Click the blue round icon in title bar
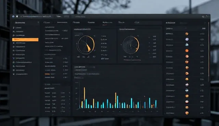 click(13, 16)
